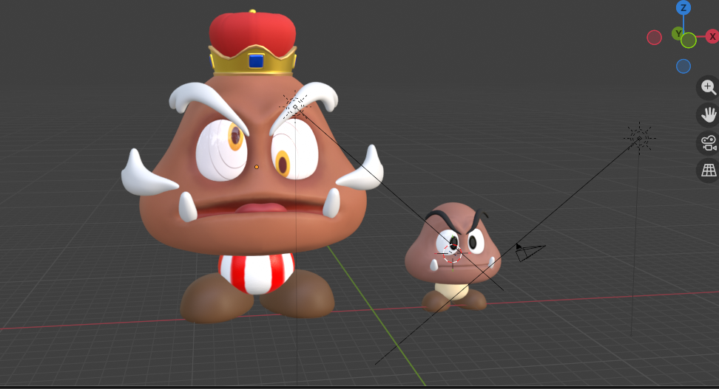Viewport: 719px width, 389px height.
Task: Select the light near King Goomba's eyebrow
Action: pyautogui.click(x=295, y=107)
